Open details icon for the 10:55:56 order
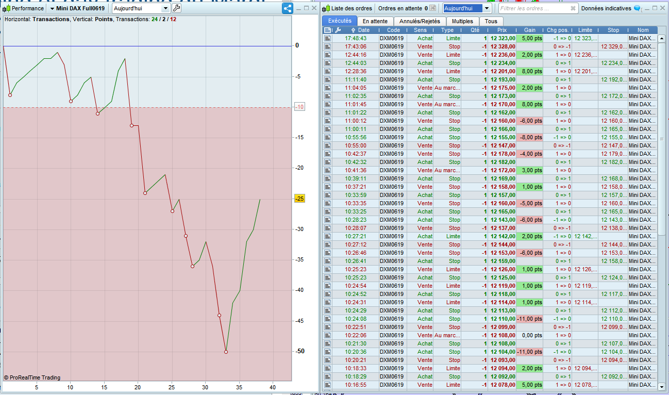 pos(327,137)
